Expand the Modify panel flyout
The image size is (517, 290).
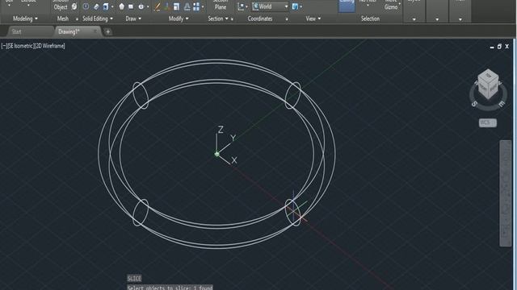tap(179, 19)
